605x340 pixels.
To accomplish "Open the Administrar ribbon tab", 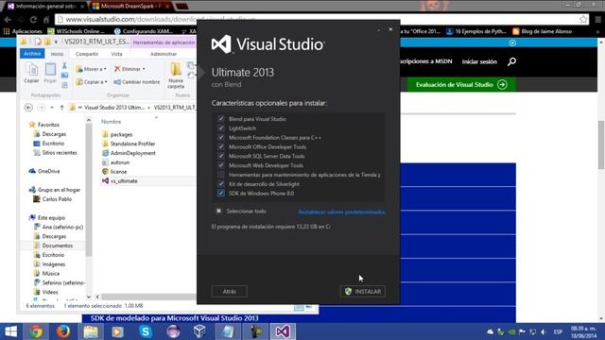I will 164,54.
